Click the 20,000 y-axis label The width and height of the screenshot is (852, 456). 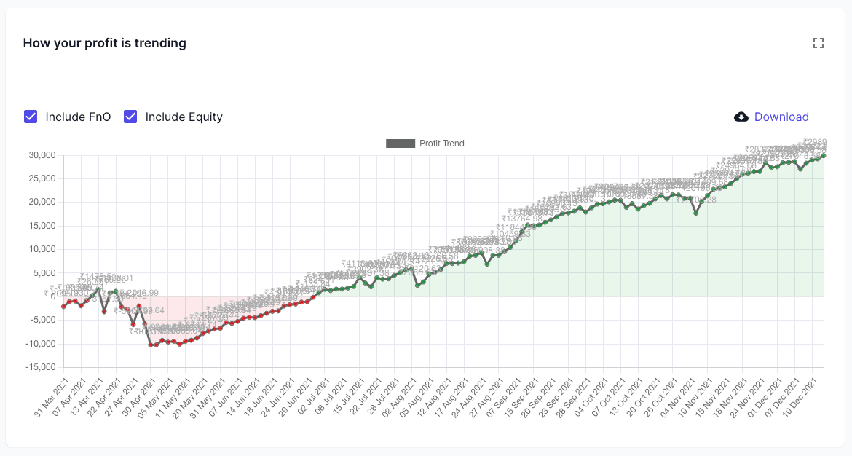[x=42, y=203]
